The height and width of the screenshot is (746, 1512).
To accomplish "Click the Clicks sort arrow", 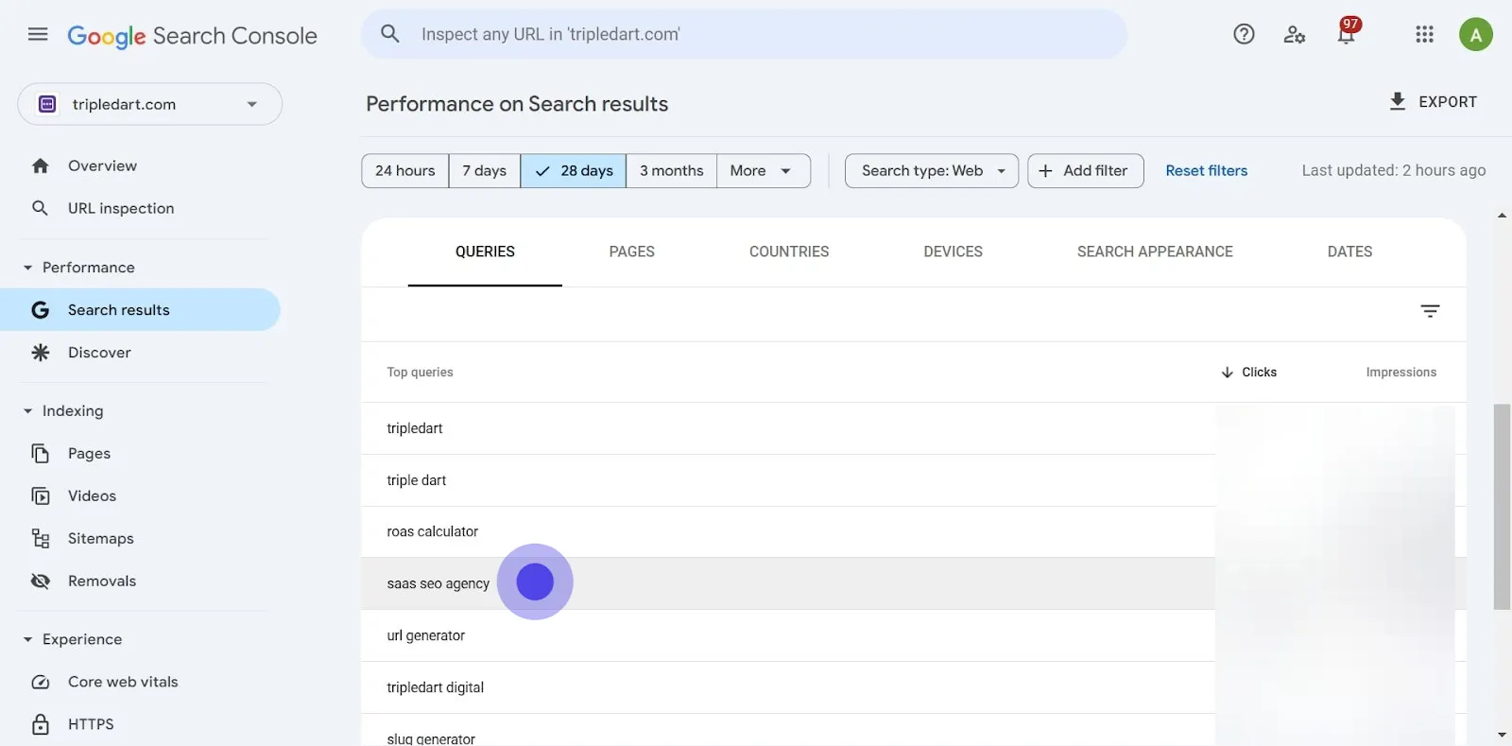I will coord(1227,373).
